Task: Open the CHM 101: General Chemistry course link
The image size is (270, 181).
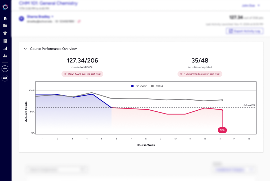Action: (x=48, y=3)
